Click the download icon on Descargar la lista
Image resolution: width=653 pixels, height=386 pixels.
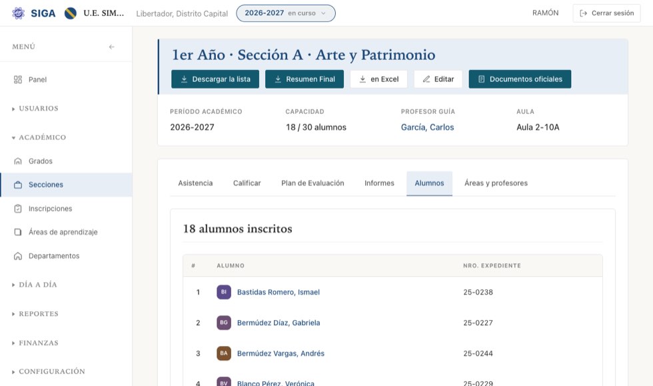click(184, 79)
